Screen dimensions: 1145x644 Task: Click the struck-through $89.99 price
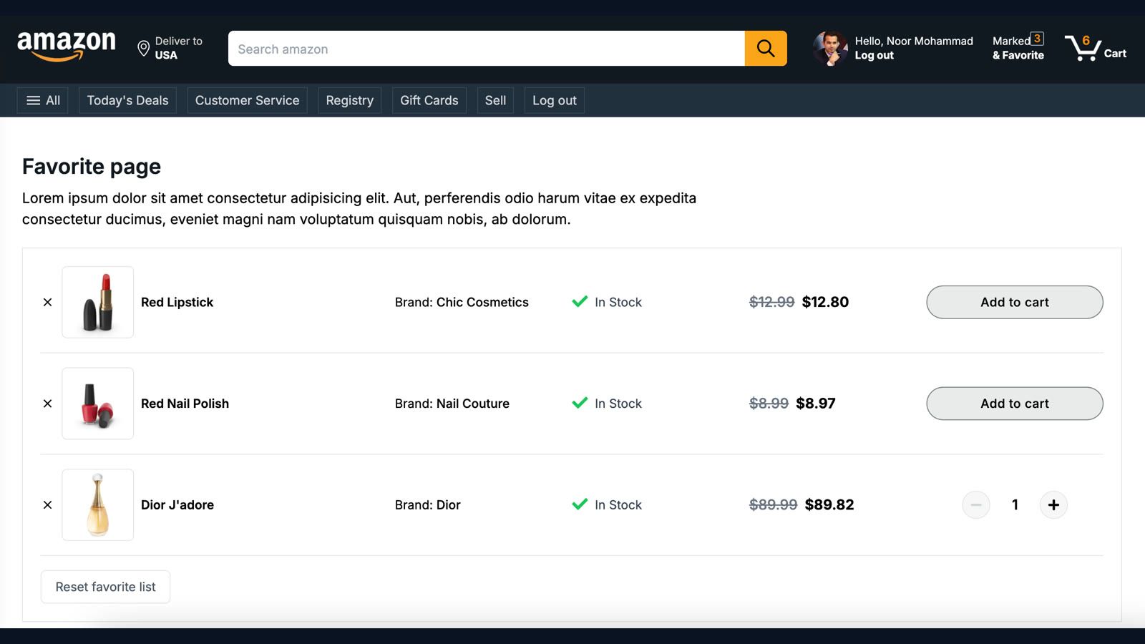click(773, 505)
